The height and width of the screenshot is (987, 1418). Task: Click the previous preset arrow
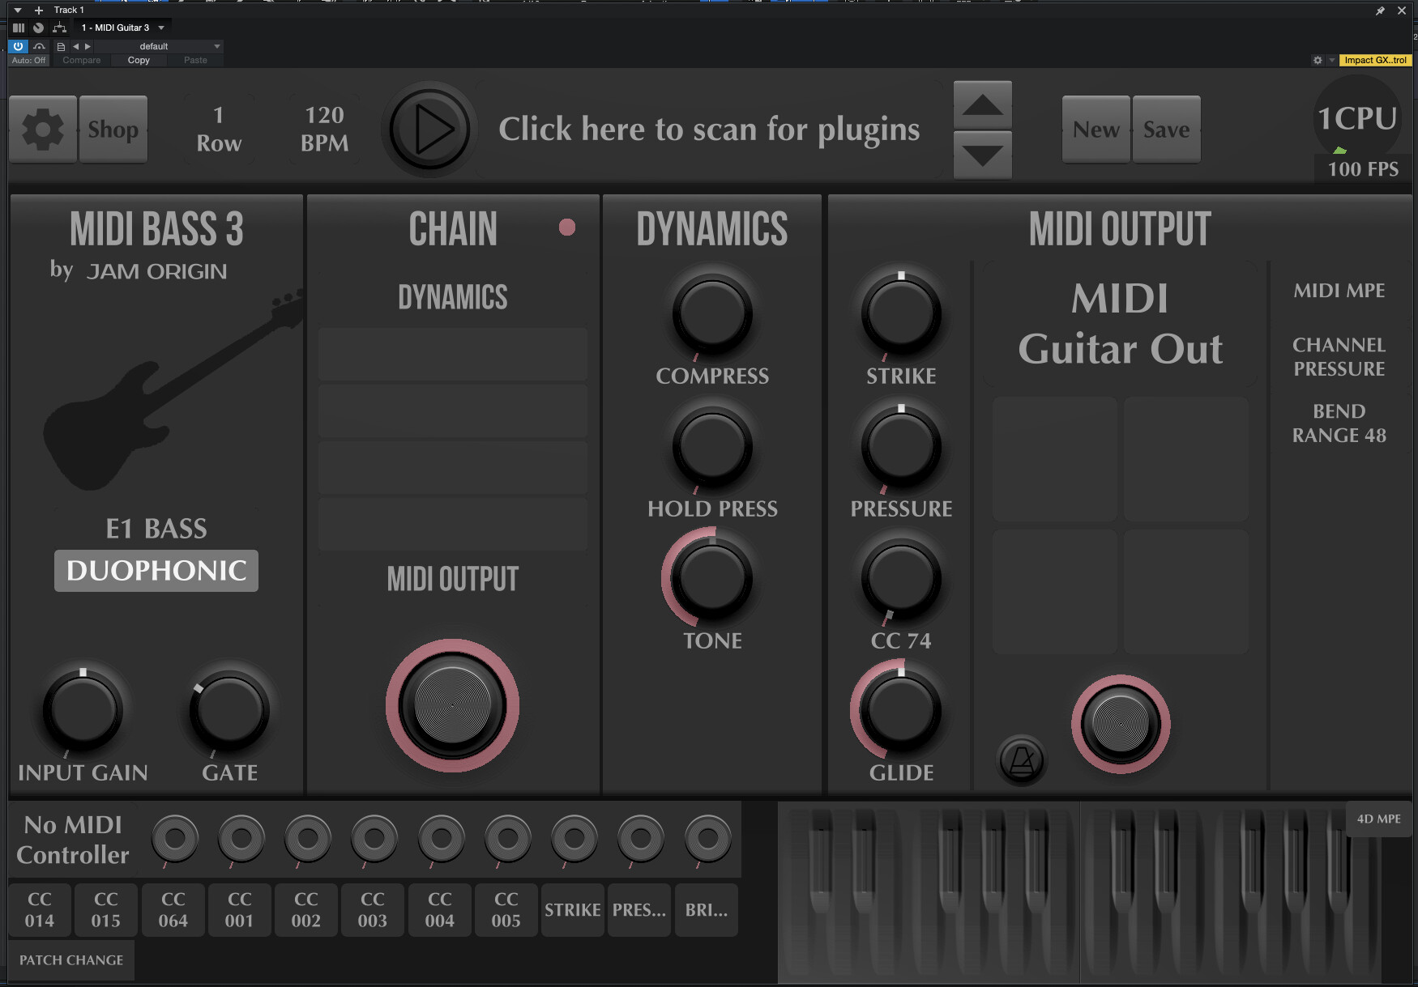point(76,47)
